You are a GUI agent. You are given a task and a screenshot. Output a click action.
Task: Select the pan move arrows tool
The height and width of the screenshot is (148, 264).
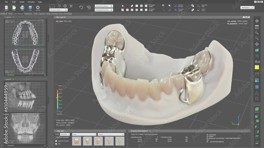[257, 44]
